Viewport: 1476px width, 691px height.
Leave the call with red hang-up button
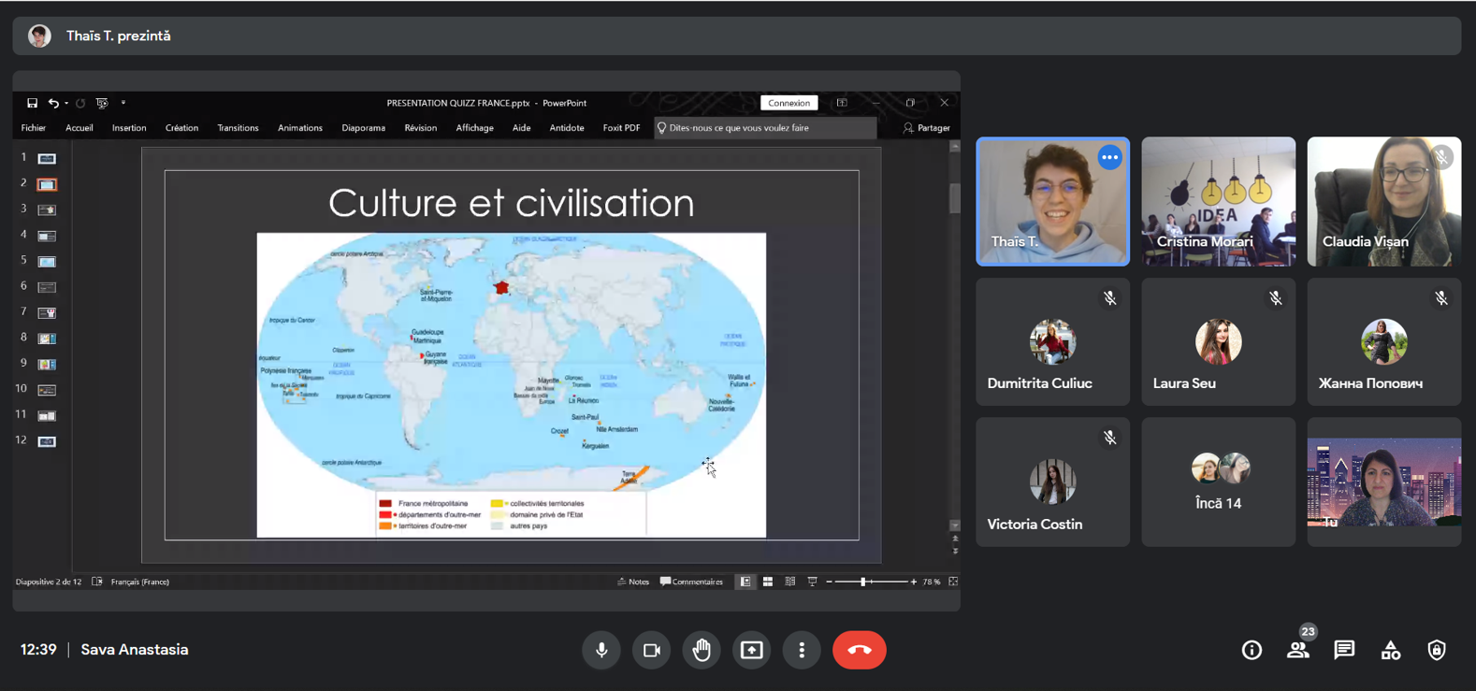(x=859, y=650)
